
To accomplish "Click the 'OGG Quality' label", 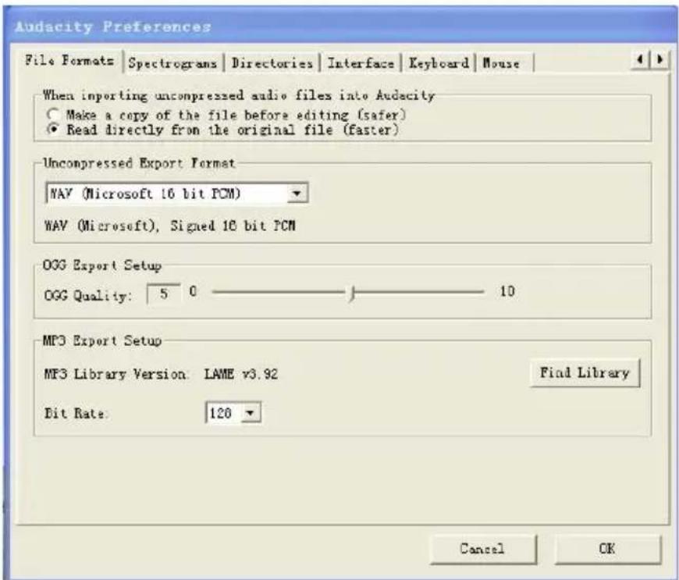I will pos(87,296).
